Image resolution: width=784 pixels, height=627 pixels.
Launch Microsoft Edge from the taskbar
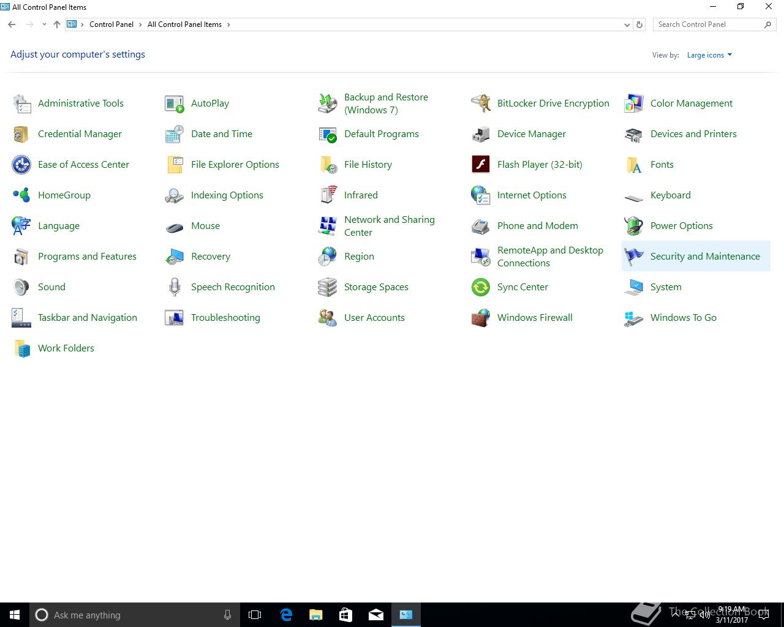click(285, 615)
